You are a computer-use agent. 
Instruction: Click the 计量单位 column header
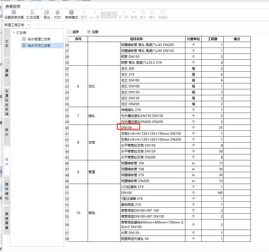(x=193, y=39)
